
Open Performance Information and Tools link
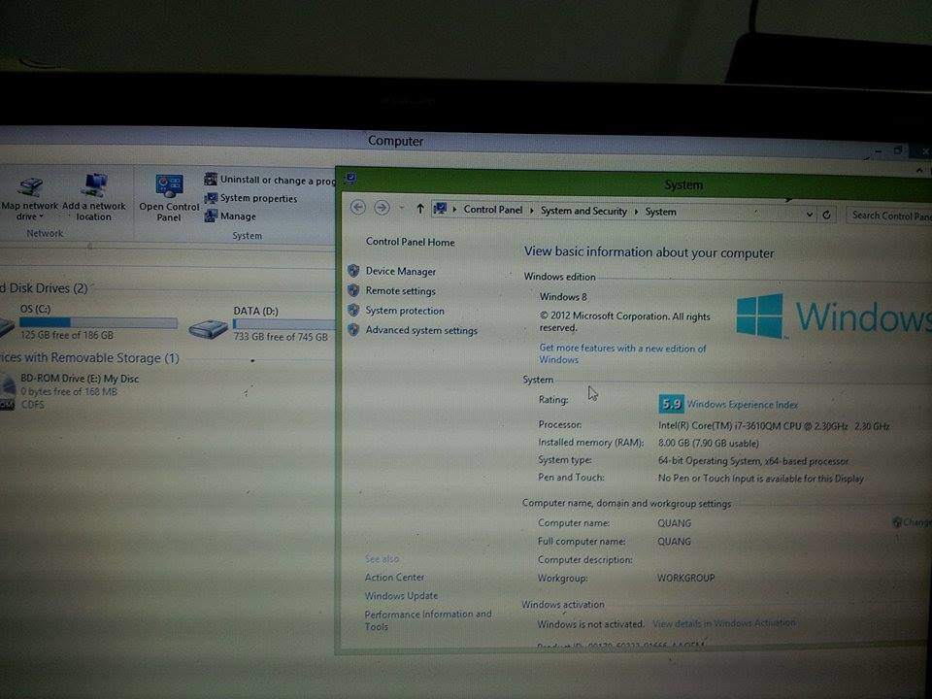coord(428,620)
